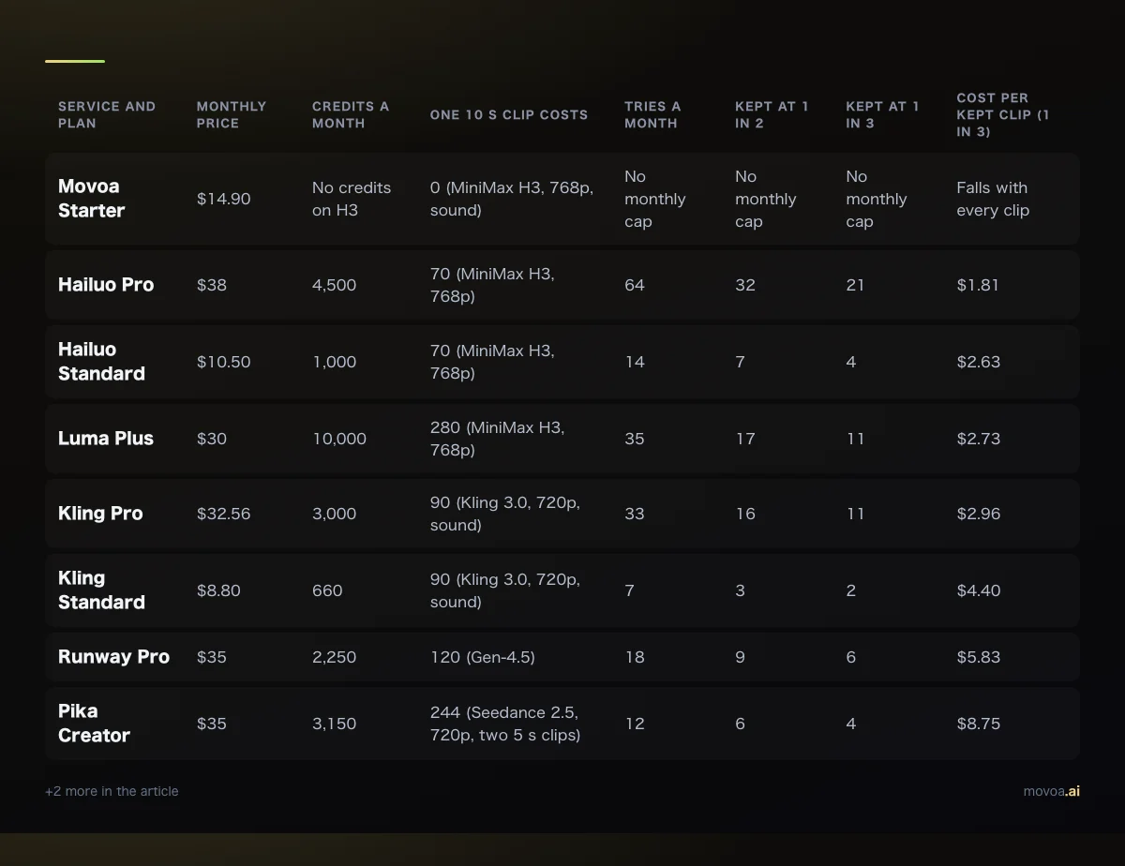Select the "Pika Creator" plan name

(94, 724)
